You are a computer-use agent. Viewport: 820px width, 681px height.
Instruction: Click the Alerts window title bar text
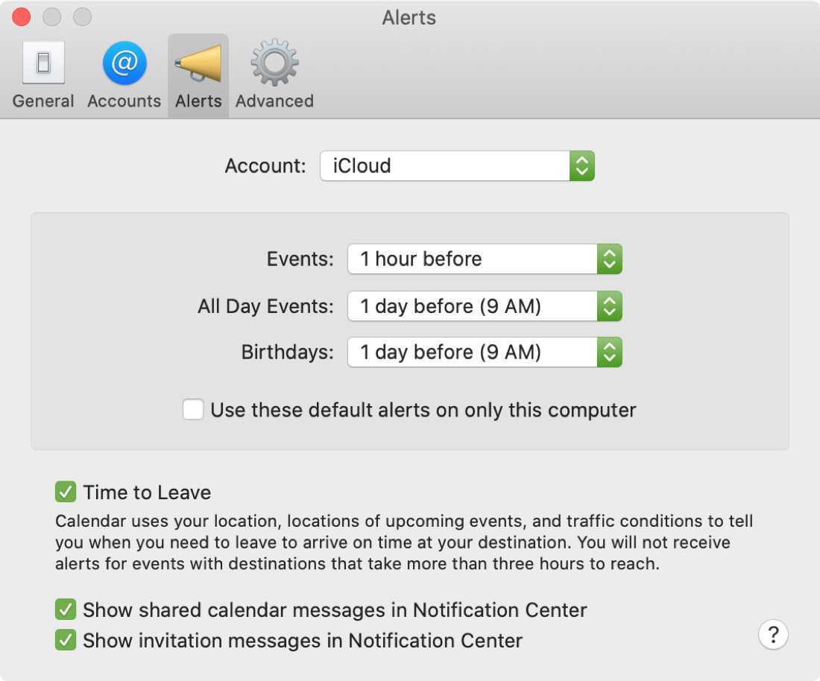(409, 17)
